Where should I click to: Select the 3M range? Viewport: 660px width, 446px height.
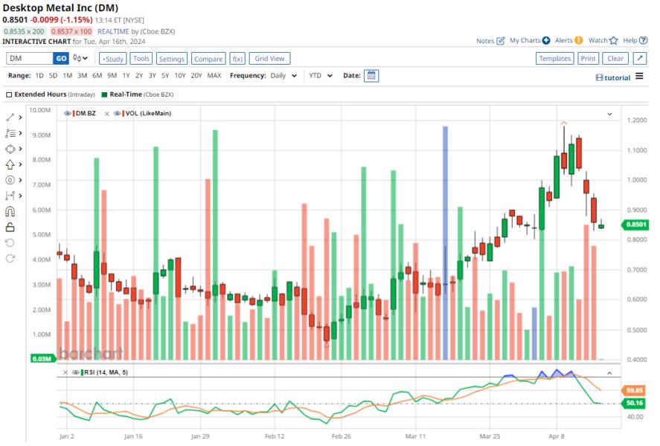82,76
